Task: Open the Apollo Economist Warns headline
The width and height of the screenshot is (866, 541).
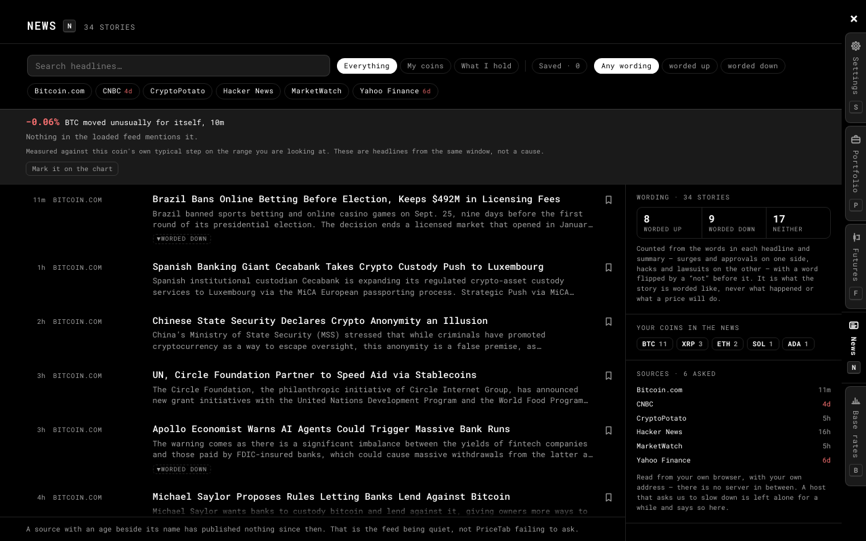Action: [332, 429]
